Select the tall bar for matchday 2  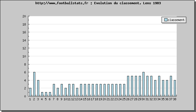coord(34,84)
